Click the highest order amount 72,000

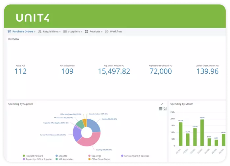click(161, 71)
